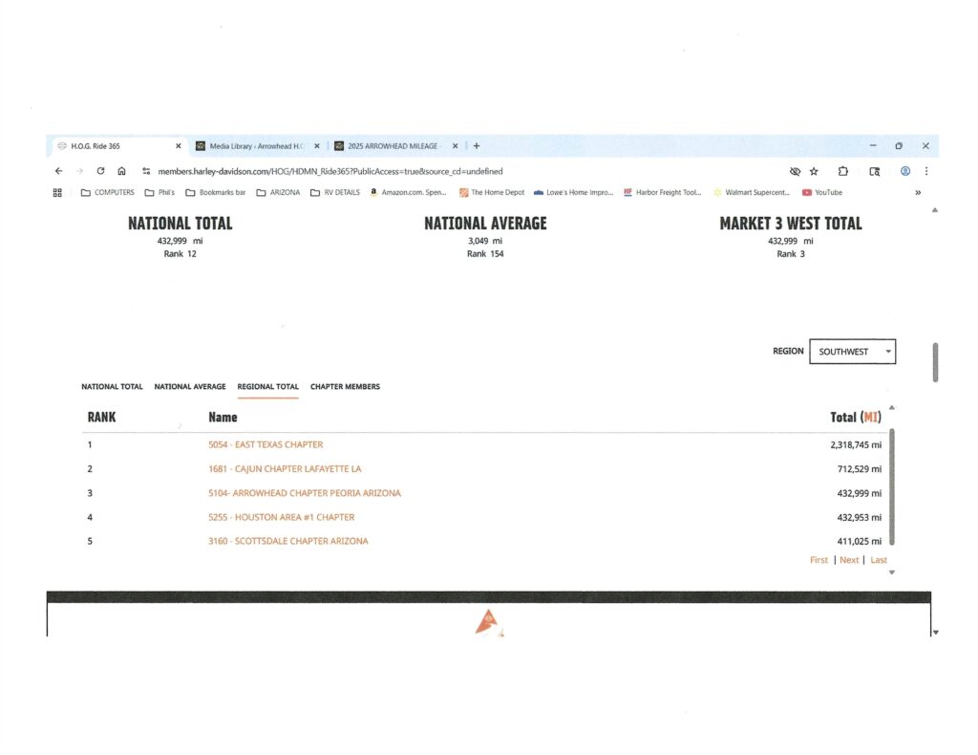The height and width of the screenshot is (755, 978).
Task: Click the 2,318,745 mi total value
Action: point(856,445)
